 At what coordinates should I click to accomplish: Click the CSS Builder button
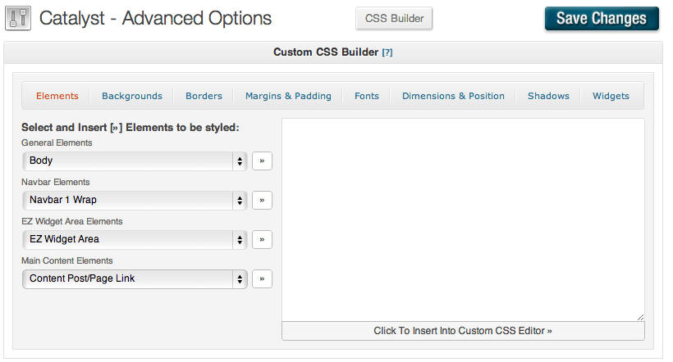coord(394,19)
